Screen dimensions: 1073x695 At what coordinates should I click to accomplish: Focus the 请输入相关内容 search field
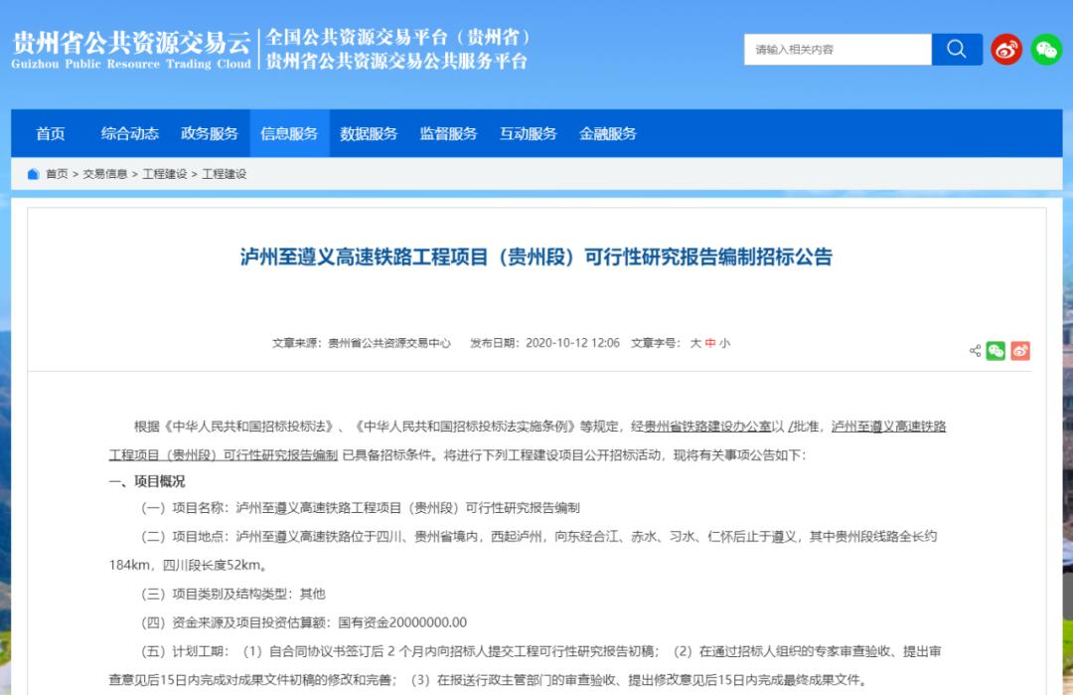tap(837, 50)
